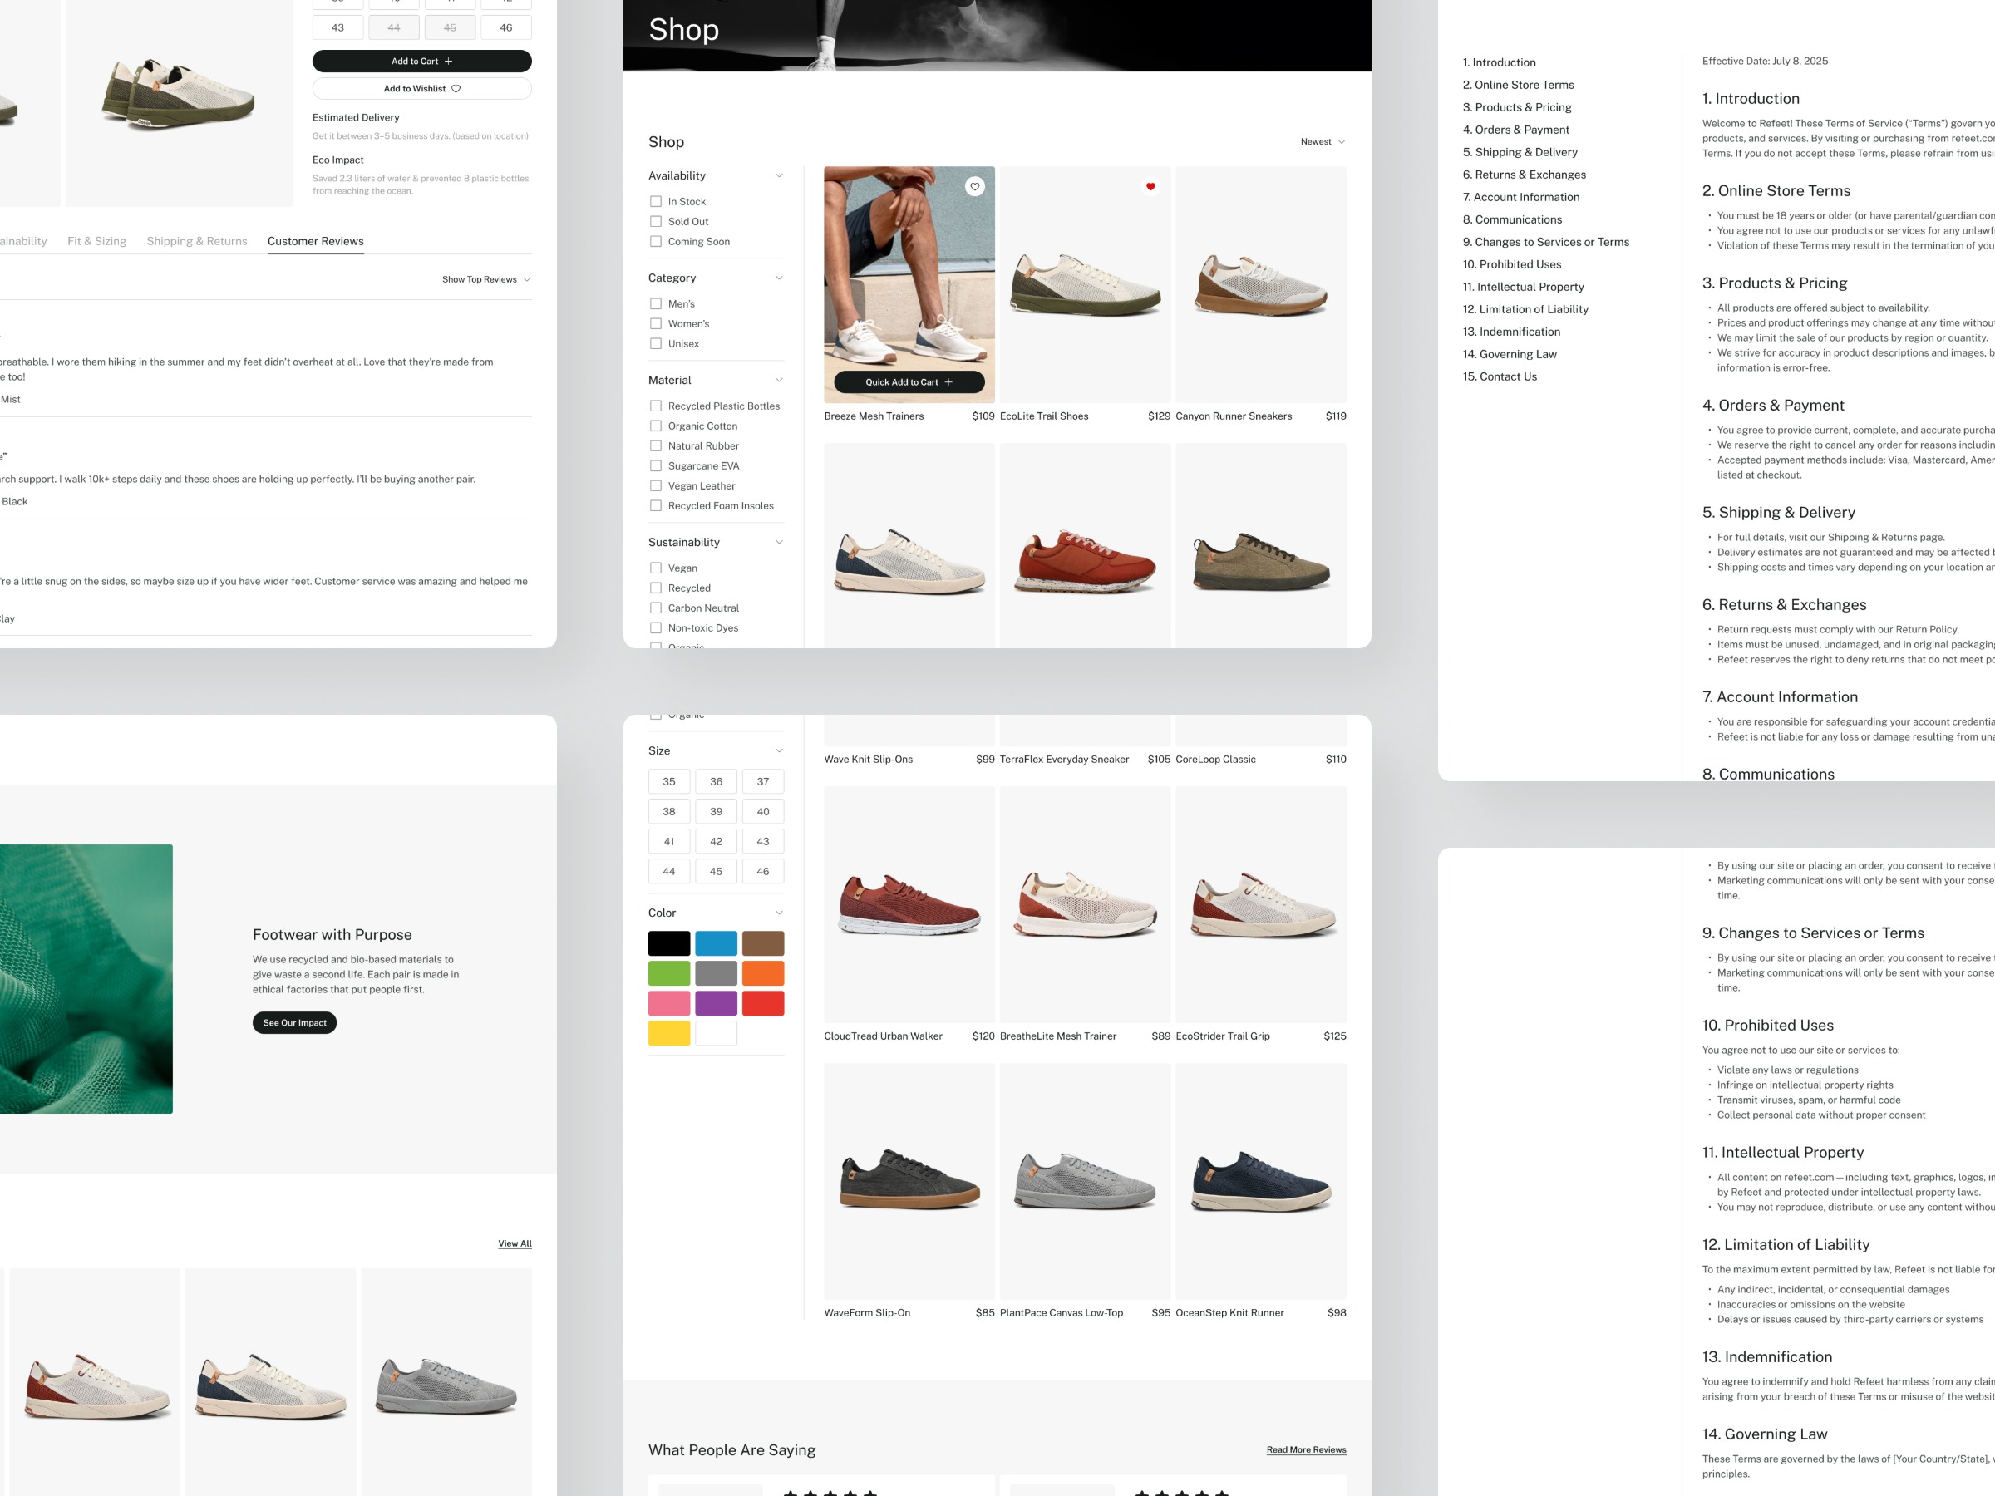The width and height of the screenshot is (1995, 1496).
Task: Click the heart icon on Breeze Mesh Trainers
Action: coord(974,187)
